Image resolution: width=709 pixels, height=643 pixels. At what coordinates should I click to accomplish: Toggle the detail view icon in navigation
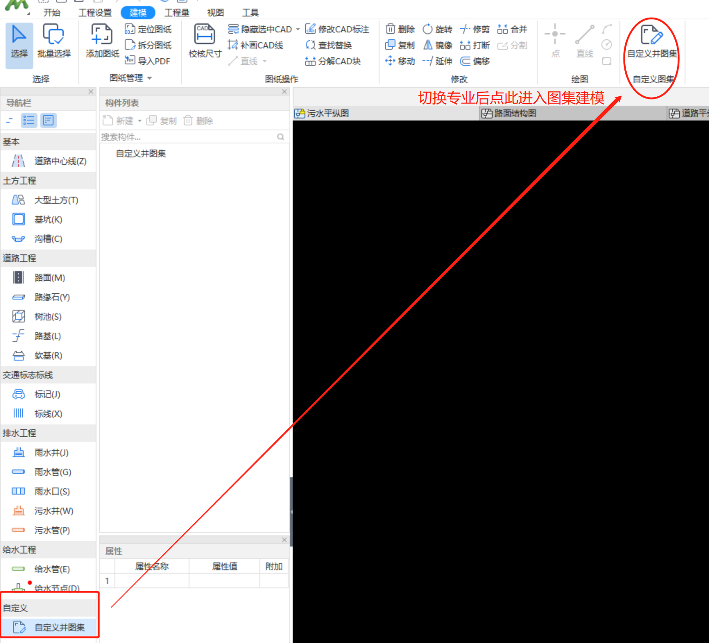point(48,121)
